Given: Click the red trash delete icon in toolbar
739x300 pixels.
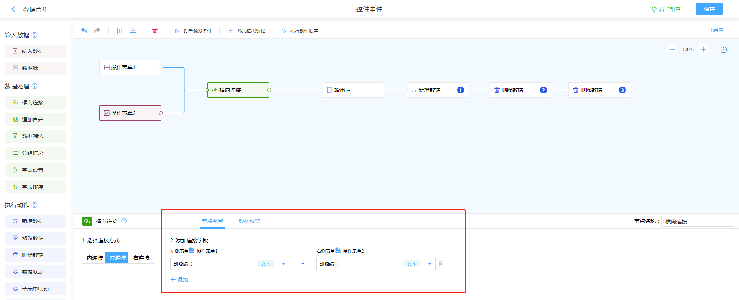Looking at the screenshot, I should (155, 31).
